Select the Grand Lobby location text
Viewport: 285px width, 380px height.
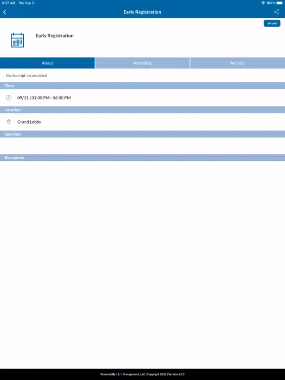[29, 122]
